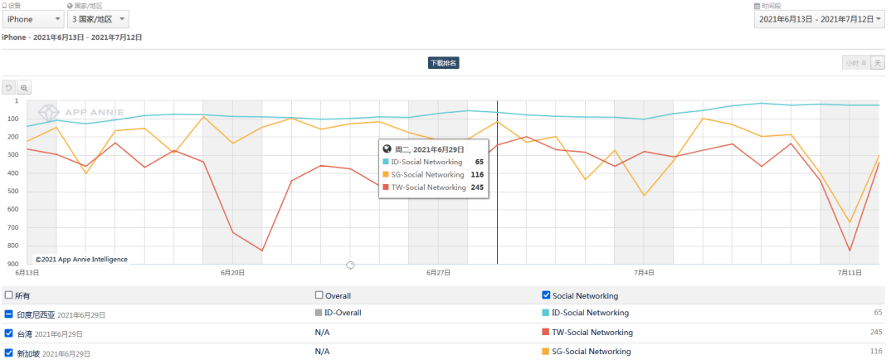Click the 7月11日 axis date label
896x360 pixels.
point(850,273)
